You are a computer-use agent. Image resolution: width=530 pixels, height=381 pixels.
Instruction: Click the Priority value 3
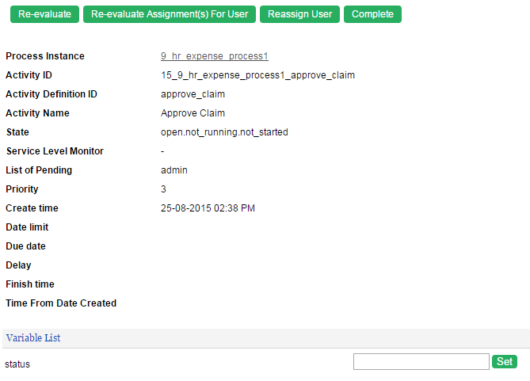163,189
